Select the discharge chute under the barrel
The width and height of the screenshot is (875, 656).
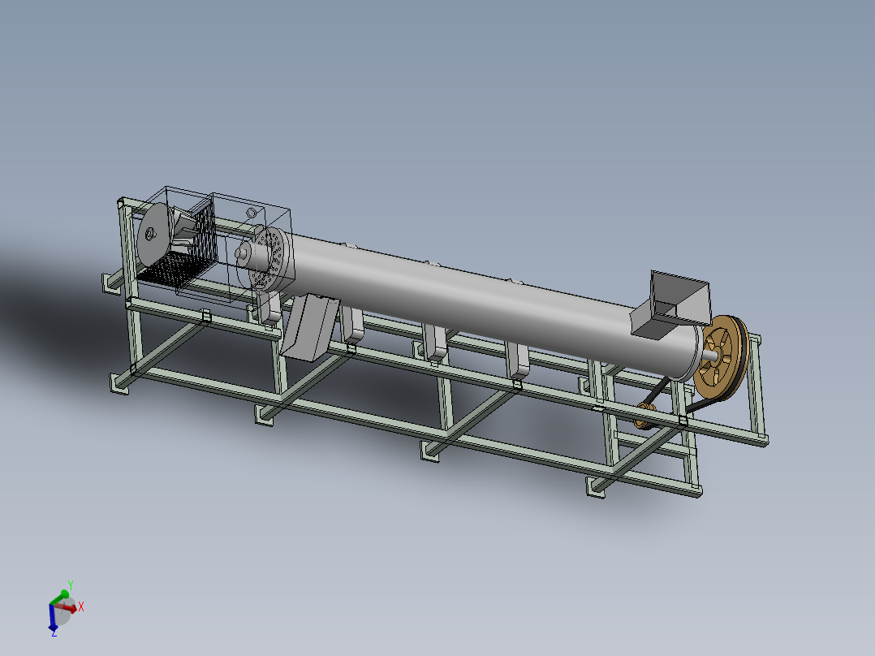[310, 326]
